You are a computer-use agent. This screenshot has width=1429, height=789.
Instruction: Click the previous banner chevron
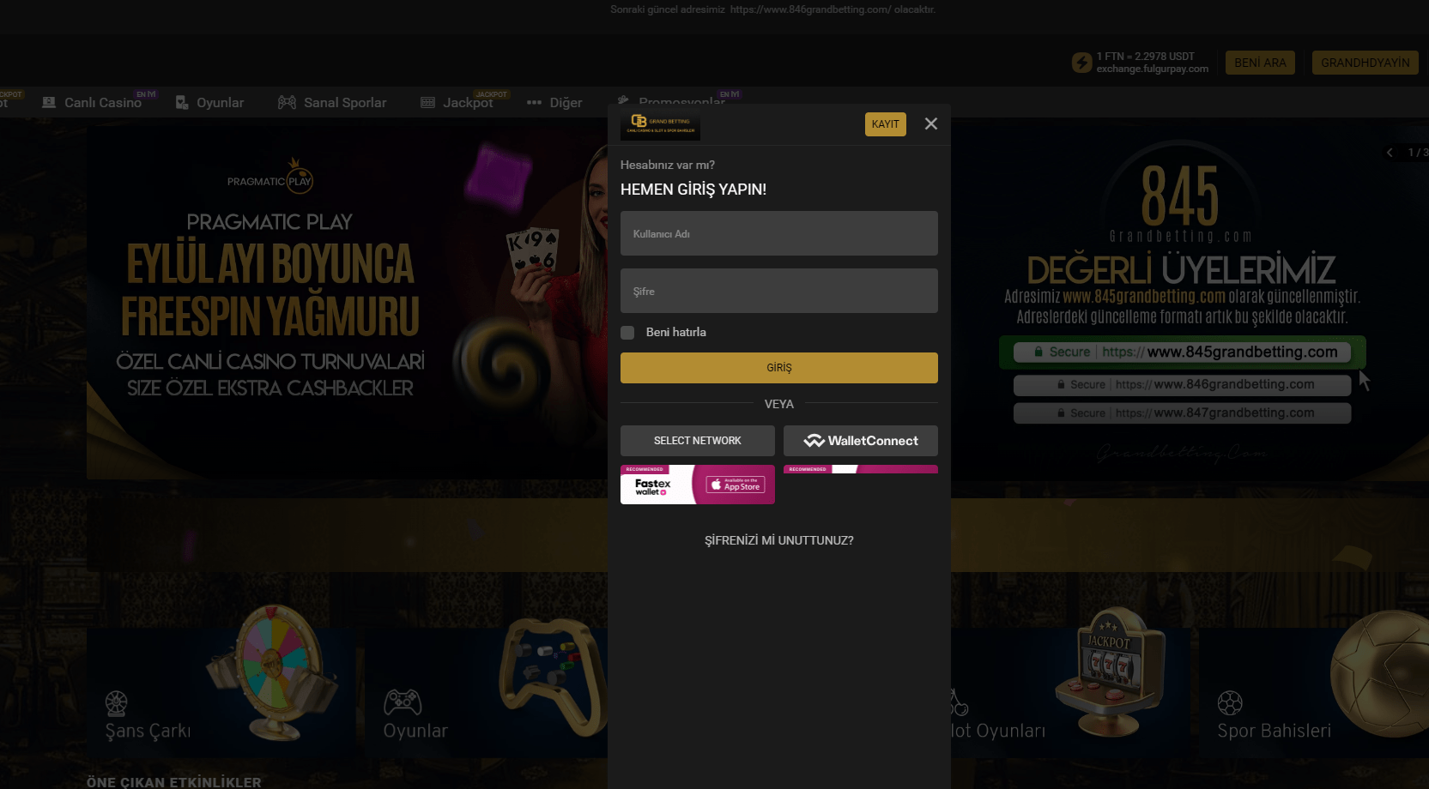click(1390, 153)
